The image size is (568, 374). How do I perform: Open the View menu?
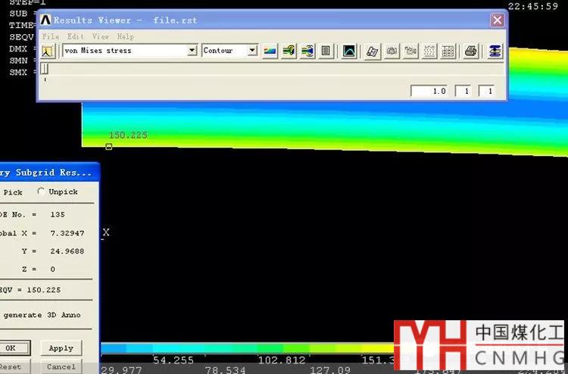click(100, 36)
